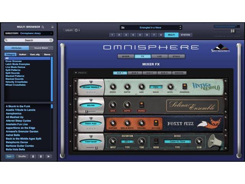
Task: Click the Vintage Tremolo Speed knob
Action: (x=113, y=87)
